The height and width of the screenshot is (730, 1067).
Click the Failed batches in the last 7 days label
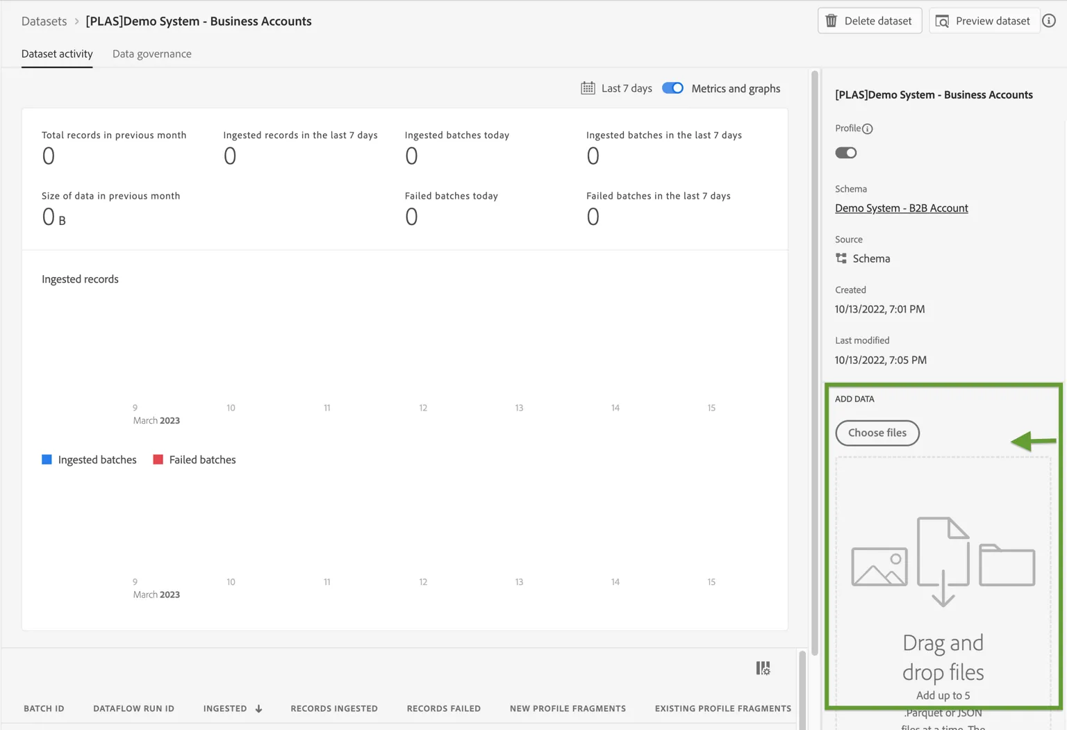click(x=659, y=196)
